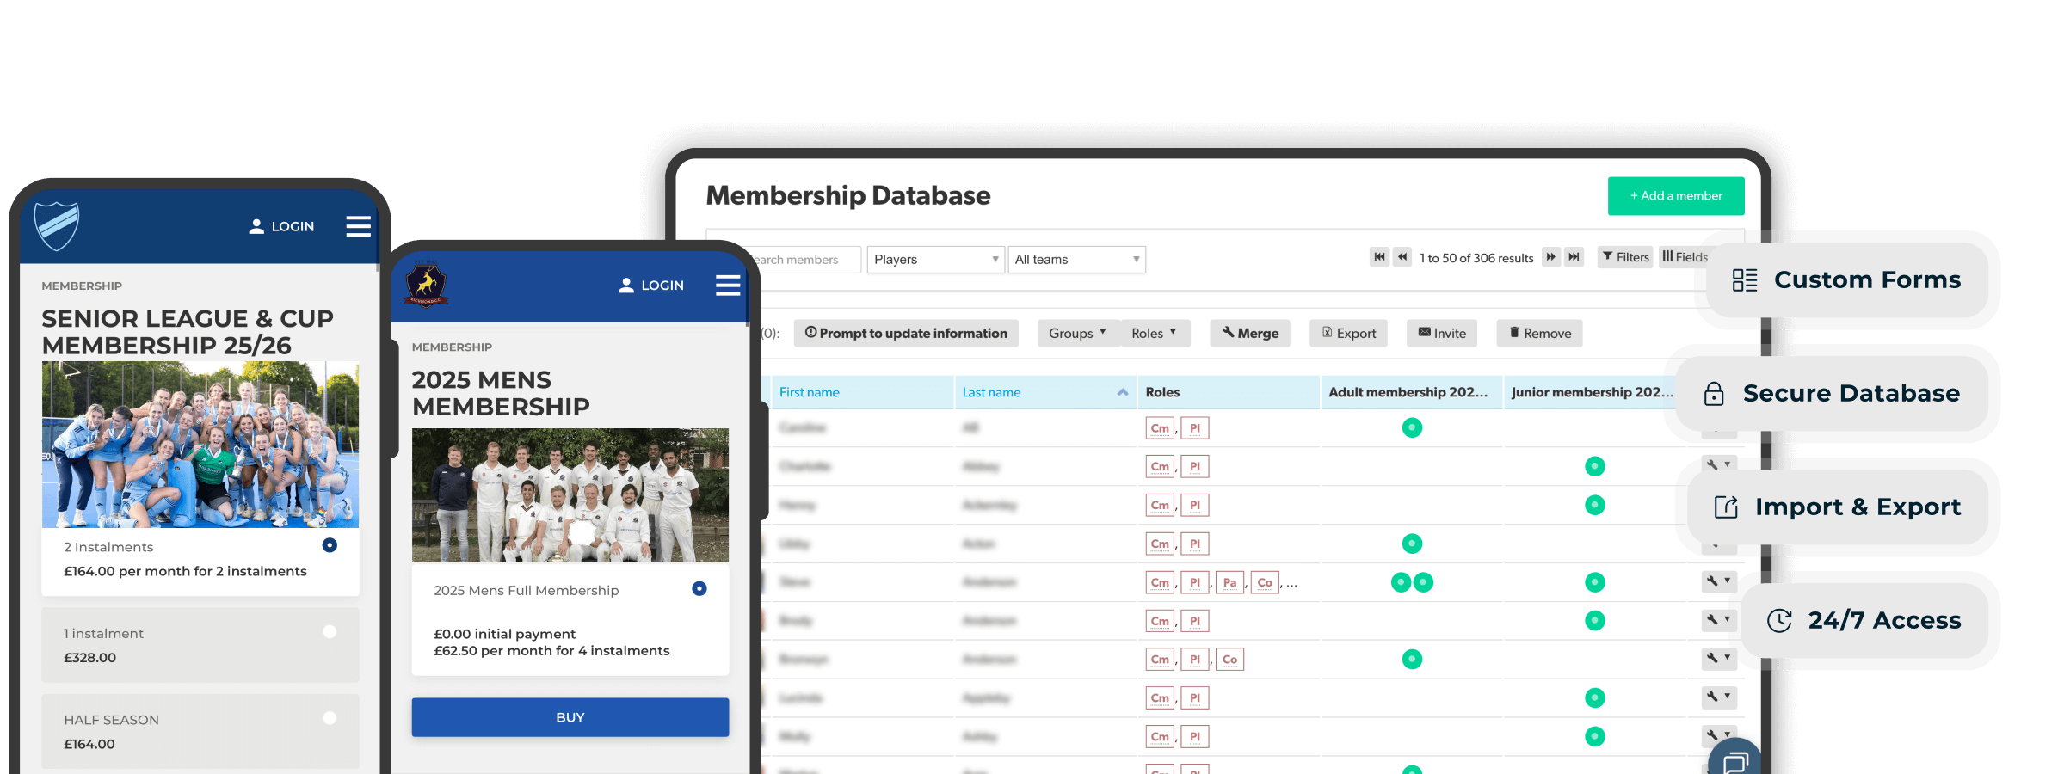The width and height of the screenshot is (2064, 774).
Task: Open the Filters panel
Action: click(x=1624, y=256)
